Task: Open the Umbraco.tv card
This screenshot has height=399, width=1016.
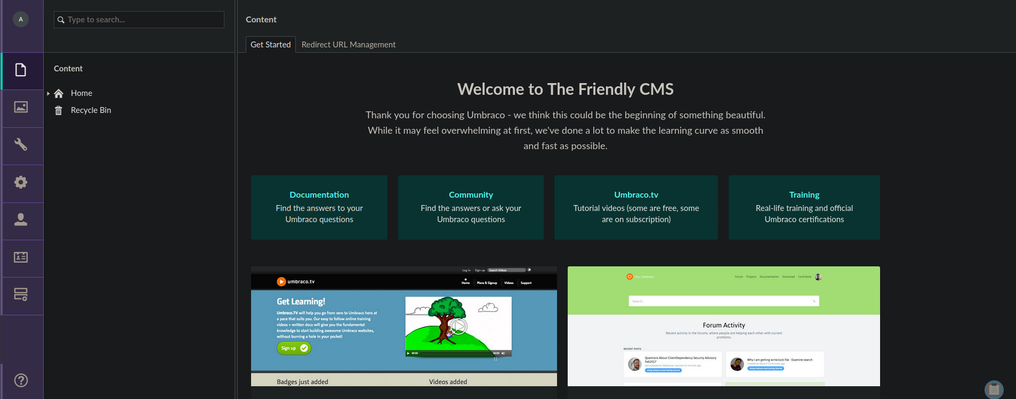Action: click(x=636, y=207)
